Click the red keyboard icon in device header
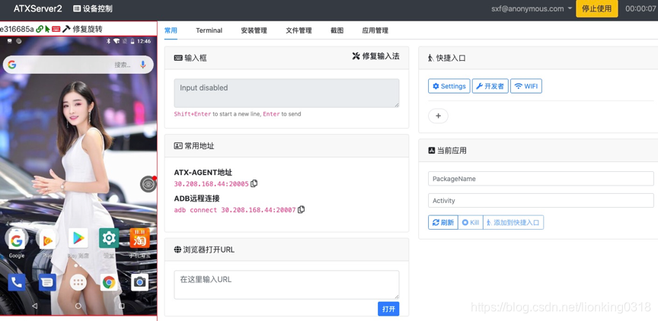The height and width of the screenshot is (321, 658). (x=56, y=29)
